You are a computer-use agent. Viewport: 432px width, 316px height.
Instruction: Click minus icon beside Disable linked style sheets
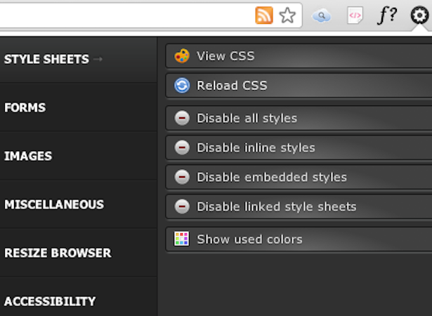tap(182, 206)
